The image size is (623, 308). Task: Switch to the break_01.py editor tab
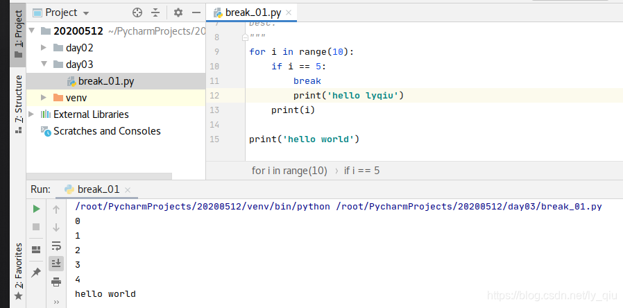[253, 12]
